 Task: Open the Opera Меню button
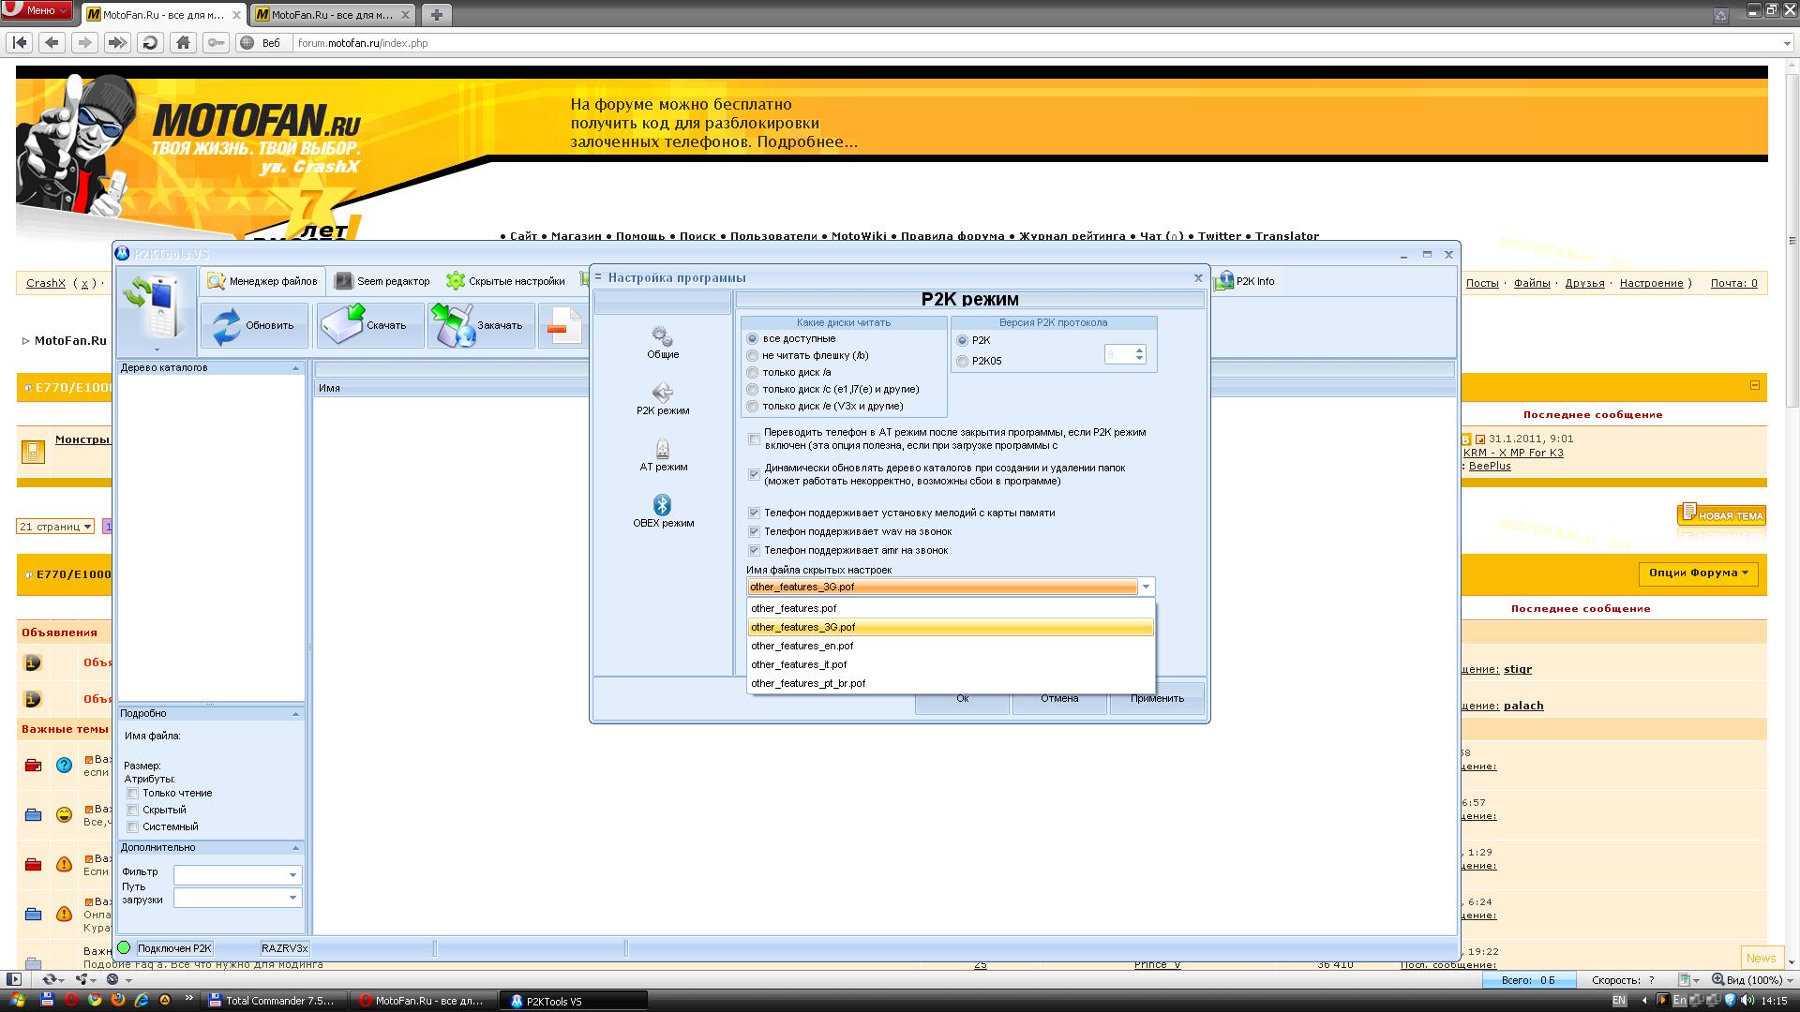point(37,10)
